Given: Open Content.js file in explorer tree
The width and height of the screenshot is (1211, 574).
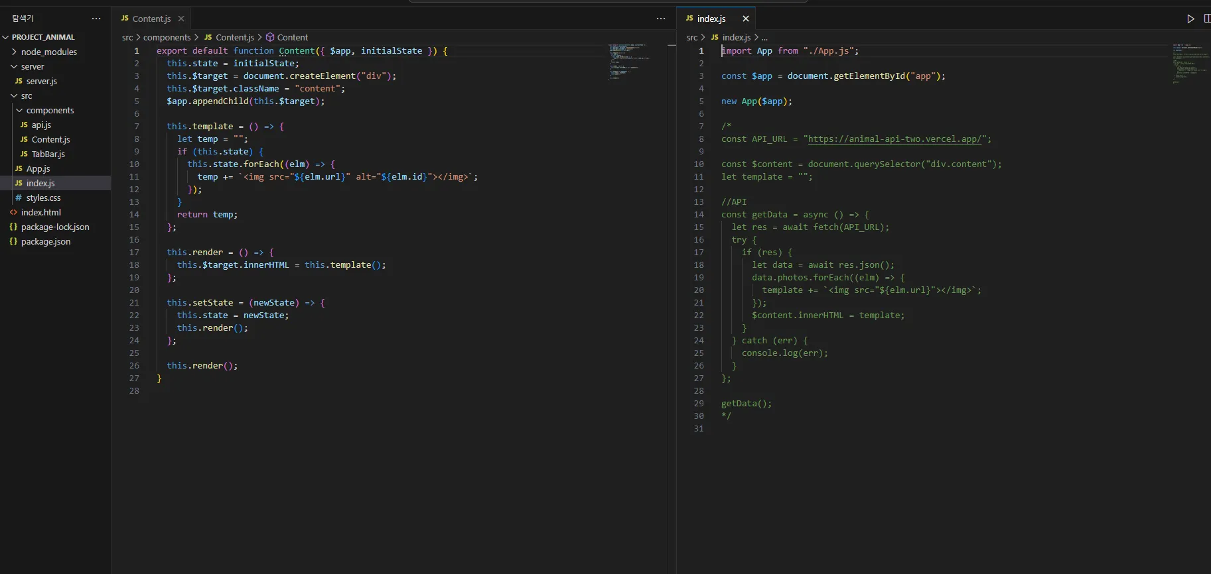Looking at the screenshot, I should (x=50, y=139).
